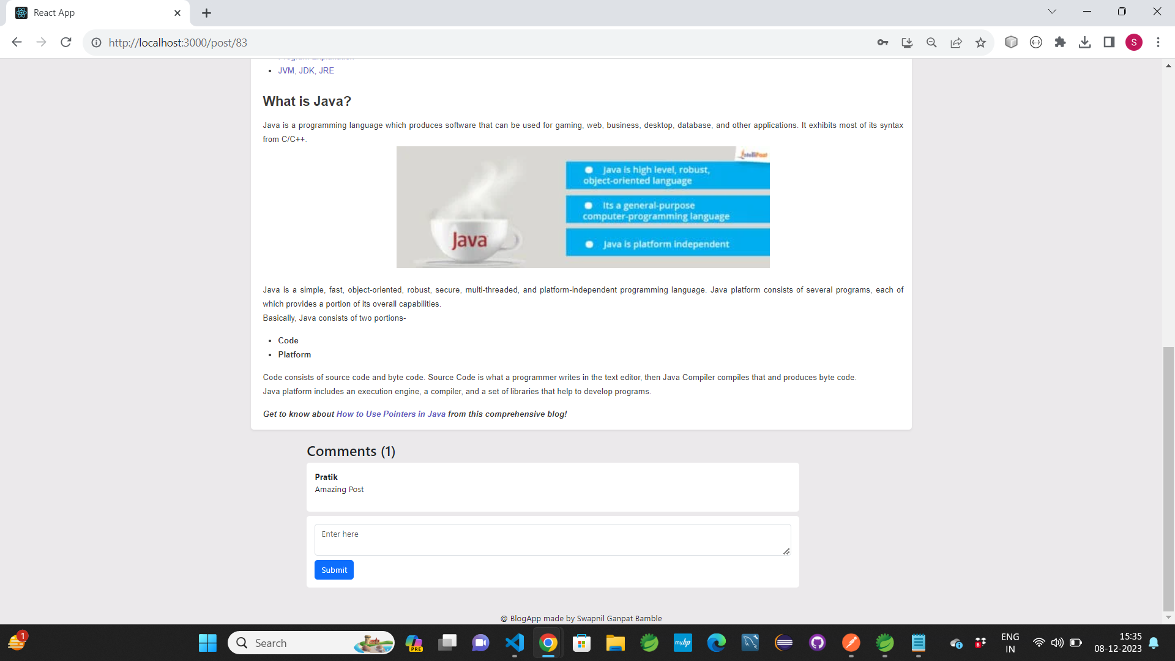This screenshot has width=1175, height=661.
Task: Follow the JVM, JDK, JRE link
Action: pyautogui.click(x=306, y=70)
